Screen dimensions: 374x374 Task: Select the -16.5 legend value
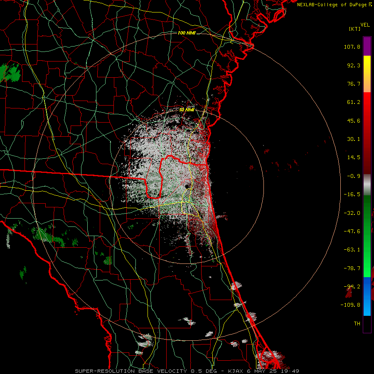coord(352,194)
